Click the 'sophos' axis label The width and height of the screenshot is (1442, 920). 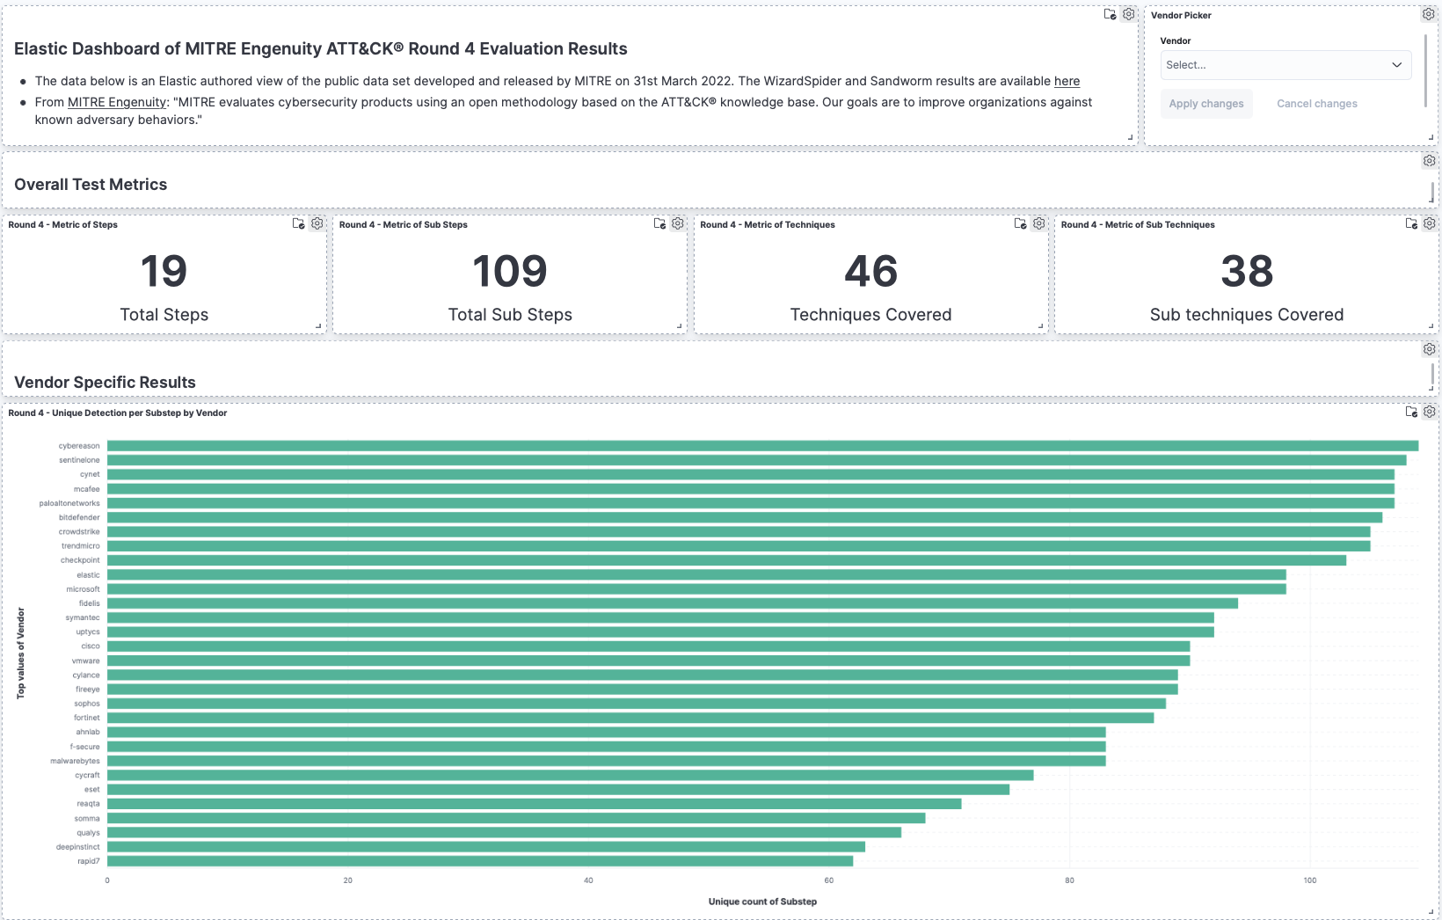pyautogui.click(x=87, y=704)
